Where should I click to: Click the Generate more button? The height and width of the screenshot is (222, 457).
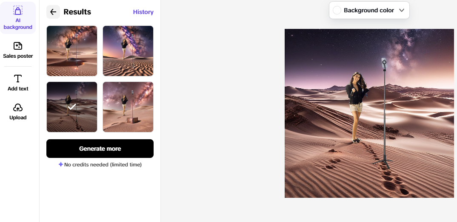[100, 149]
